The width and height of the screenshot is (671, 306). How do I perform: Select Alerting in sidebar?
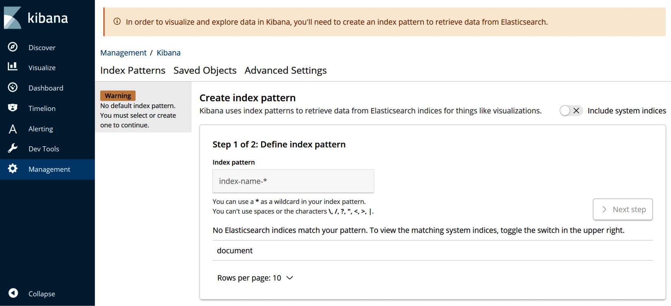[x=41, y=129]
